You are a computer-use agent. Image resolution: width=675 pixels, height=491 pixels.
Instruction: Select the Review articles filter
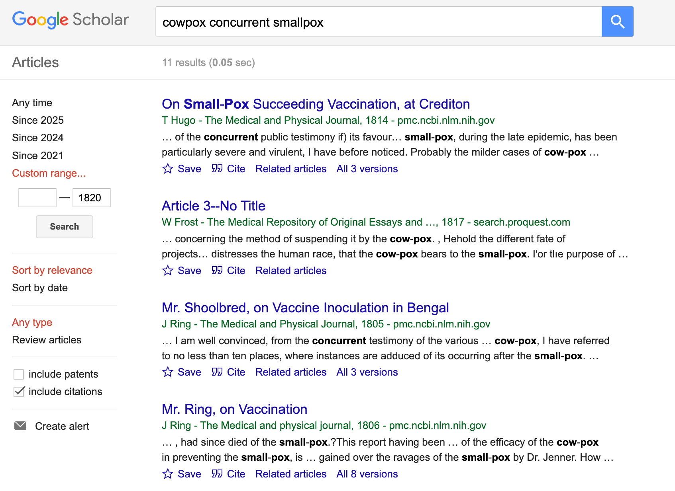47,340
